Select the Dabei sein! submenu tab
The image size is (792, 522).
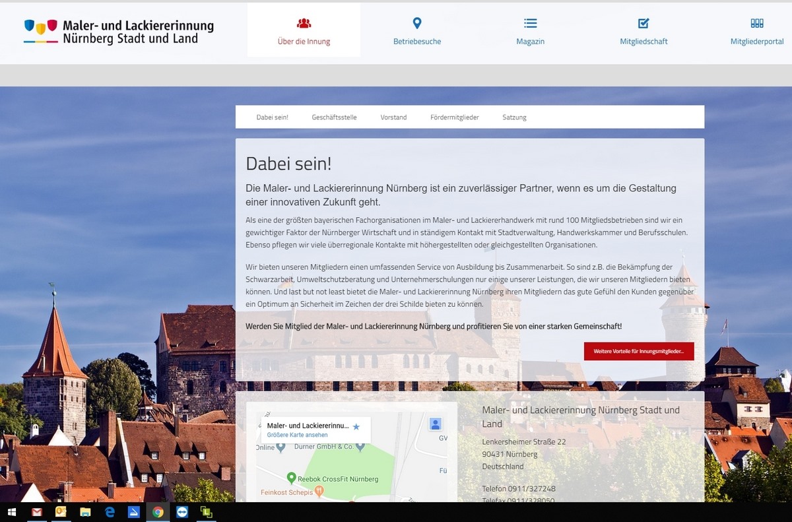273,117
